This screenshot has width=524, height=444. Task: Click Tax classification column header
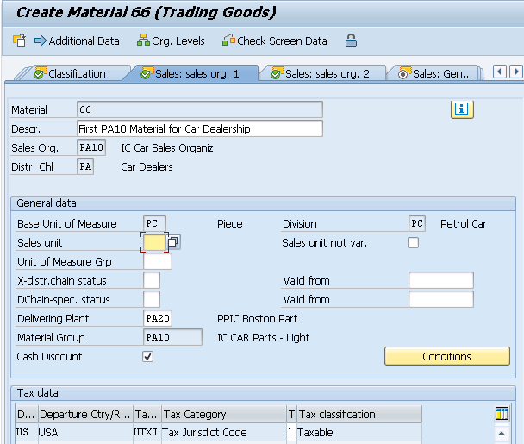click(x=359, y=414)
